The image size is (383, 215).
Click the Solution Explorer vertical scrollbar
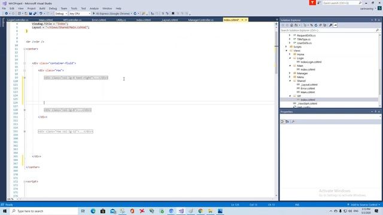pyautogui.click(x=380, y=82)
